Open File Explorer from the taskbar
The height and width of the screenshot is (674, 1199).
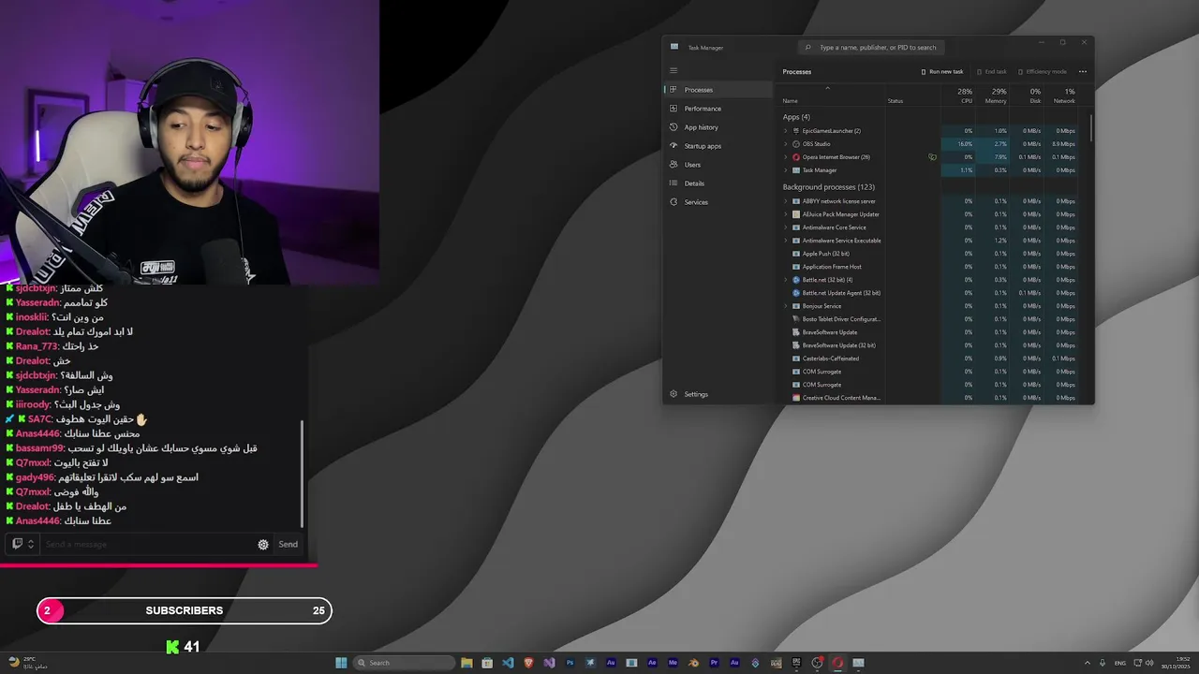coord(466,663)
